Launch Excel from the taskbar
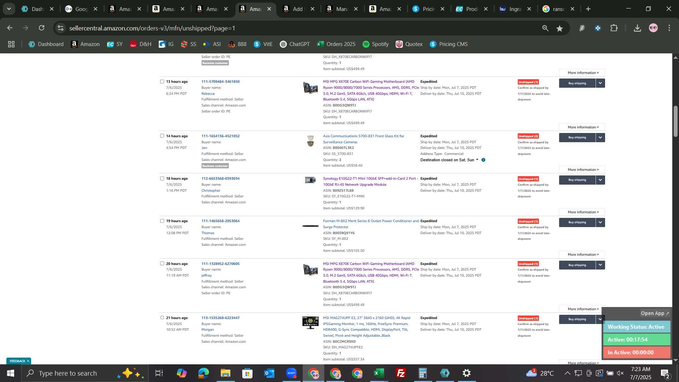The height and width of the screenshot is (382, 679). pyautogui.click(x=379, y=373)
